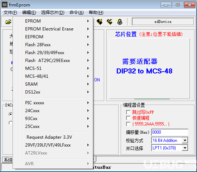Open the 选择芯片(D) menu
Image resolution: width=197 pixels, height=172 pixels.
point(53,13)
